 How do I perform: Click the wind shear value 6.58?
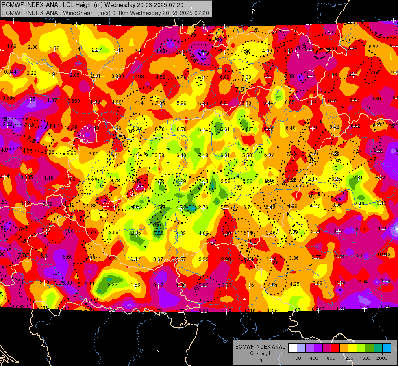click(159, 155)
